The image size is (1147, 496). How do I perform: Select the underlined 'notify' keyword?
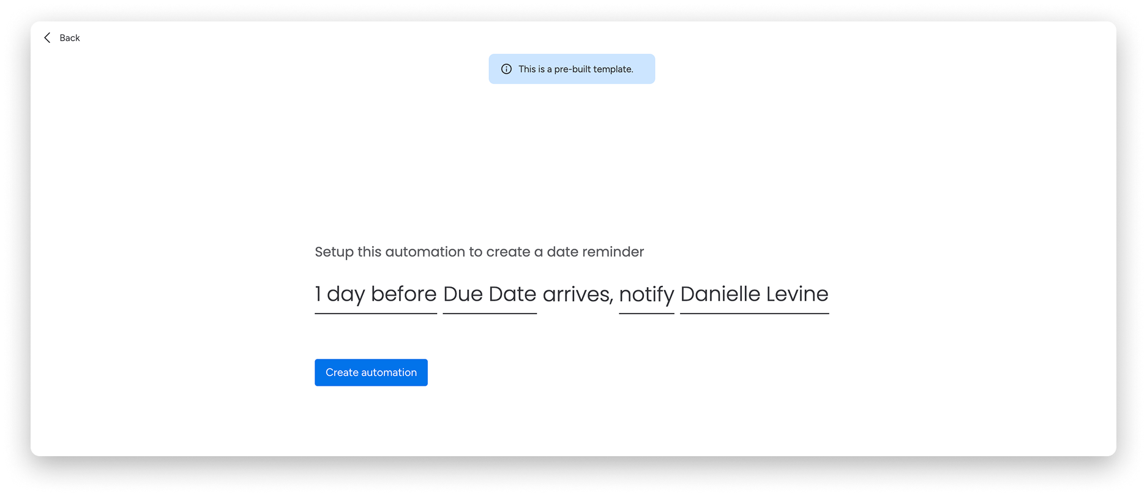(x=646, y=294)
